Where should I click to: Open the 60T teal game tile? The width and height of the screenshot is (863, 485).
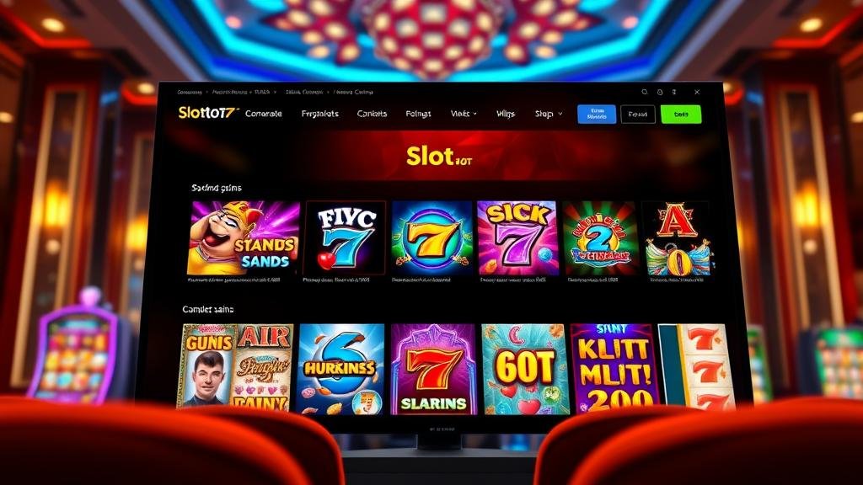tap(525, 369)
